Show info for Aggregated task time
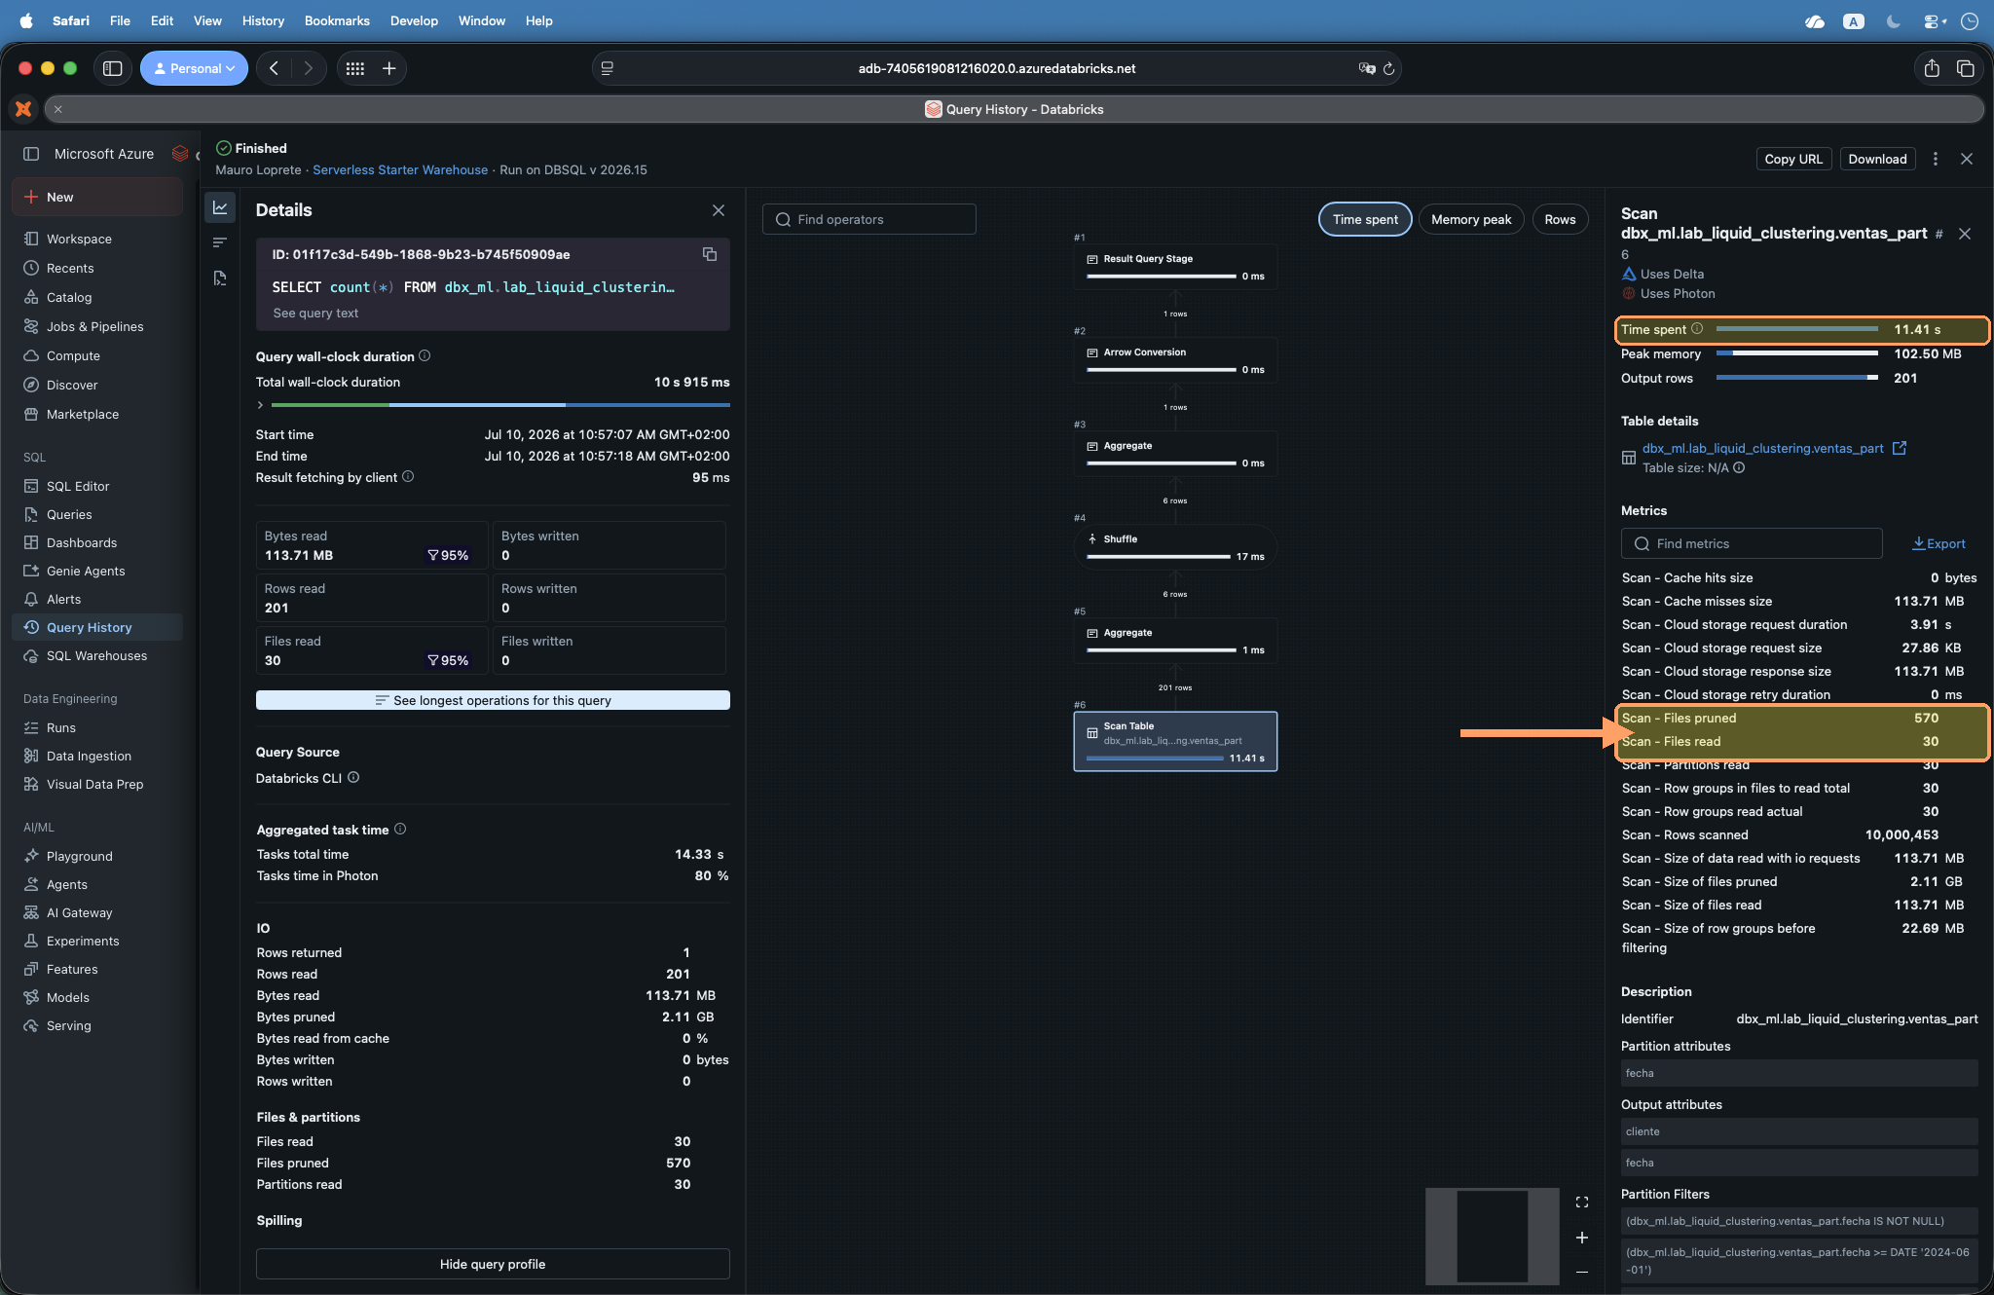This screenshot has height=1295, width=1994. pos(400,830)
